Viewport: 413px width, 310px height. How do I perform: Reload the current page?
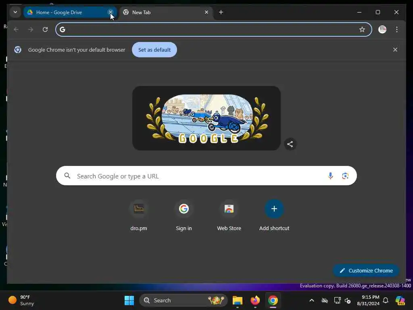(45, 29)
